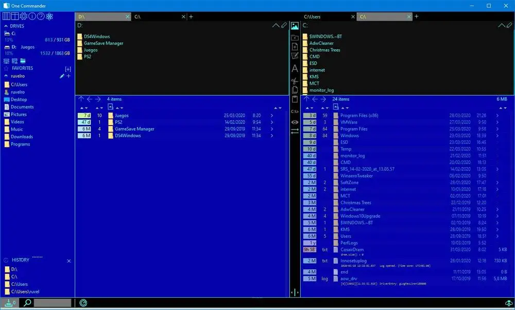Click the rename 'A' icon

pyautogui.click(x=295, y=68)
